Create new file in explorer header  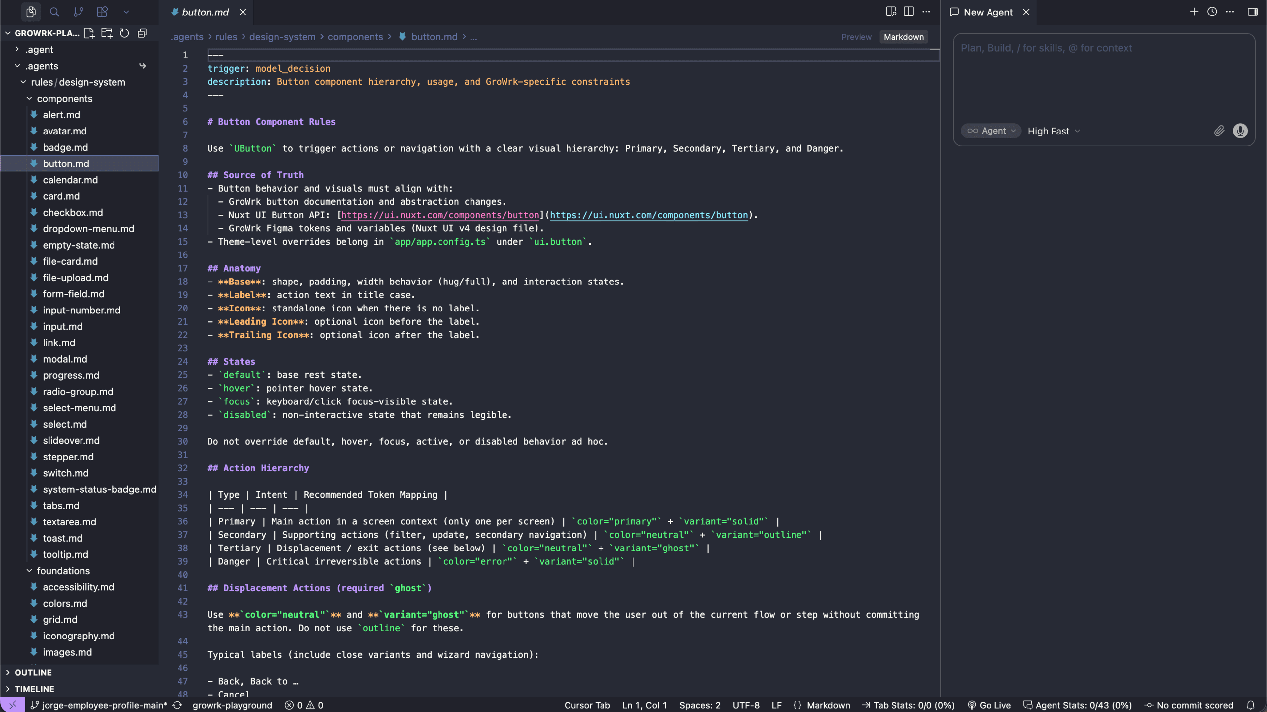(89, 33)
